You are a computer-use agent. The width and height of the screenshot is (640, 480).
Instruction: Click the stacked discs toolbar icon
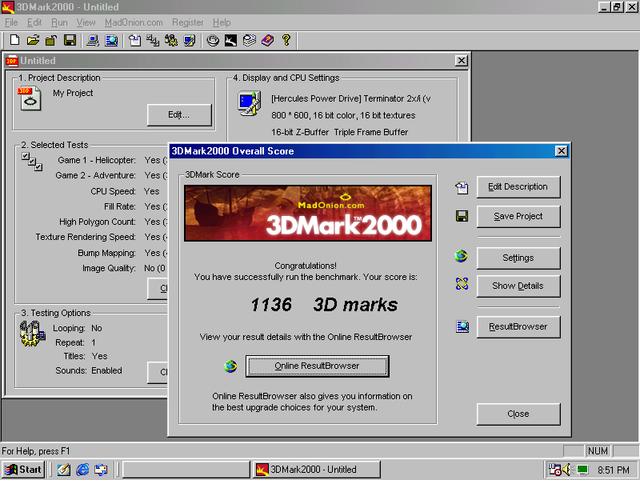click(250, 40)
